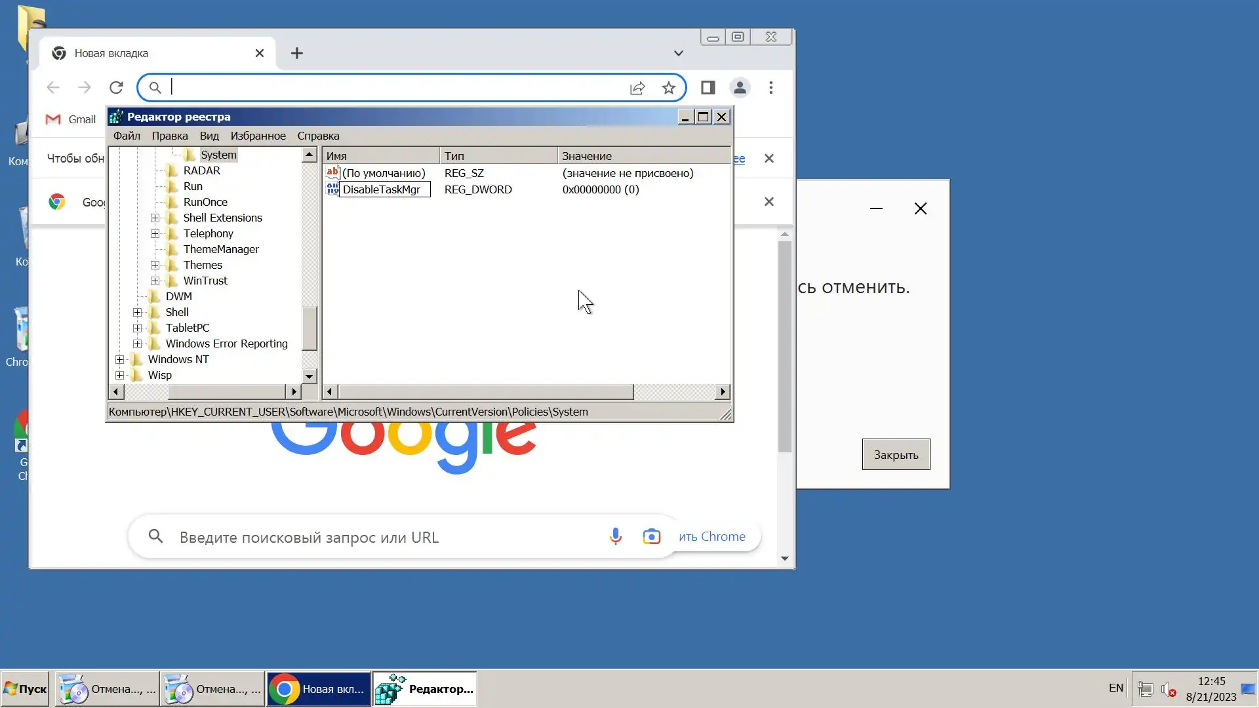This screenshot has width=1259, height=708.
Task: Expand the Windows NT registry key
Action: pyautogui.click(x=119, y=359)
